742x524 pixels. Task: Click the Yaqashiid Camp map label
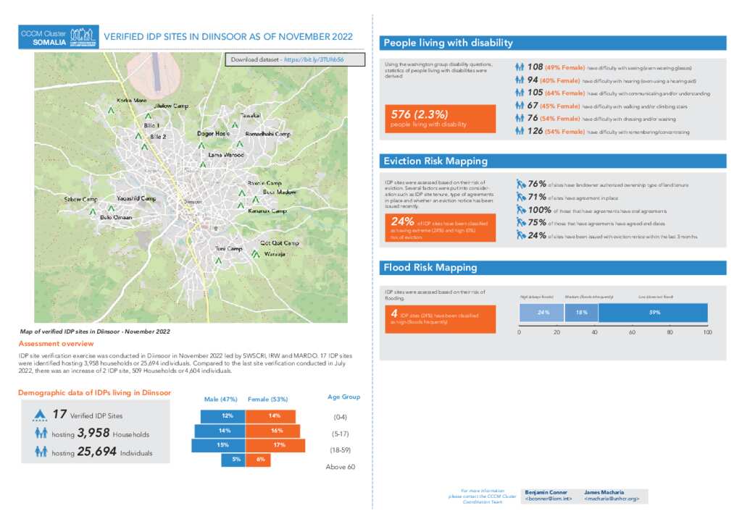point(136,198)
